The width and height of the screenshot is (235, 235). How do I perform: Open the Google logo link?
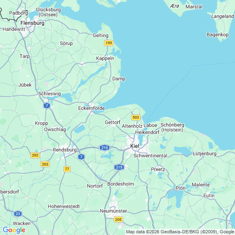pos(14,230)
